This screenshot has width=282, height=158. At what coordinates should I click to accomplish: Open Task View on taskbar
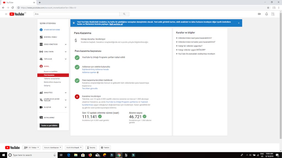pyautogui.click(x=61, y=155)
